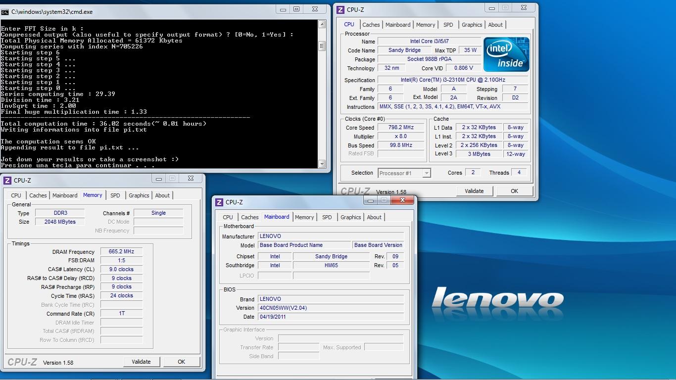Open About tab in the processor CPU-Z window
This screenshot has width=676, height=380.
point(495,25)
